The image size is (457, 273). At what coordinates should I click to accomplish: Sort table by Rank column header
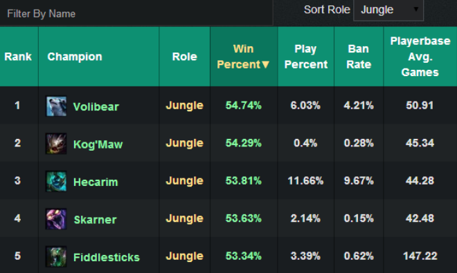pyautogui.click(x=19, y=57)
